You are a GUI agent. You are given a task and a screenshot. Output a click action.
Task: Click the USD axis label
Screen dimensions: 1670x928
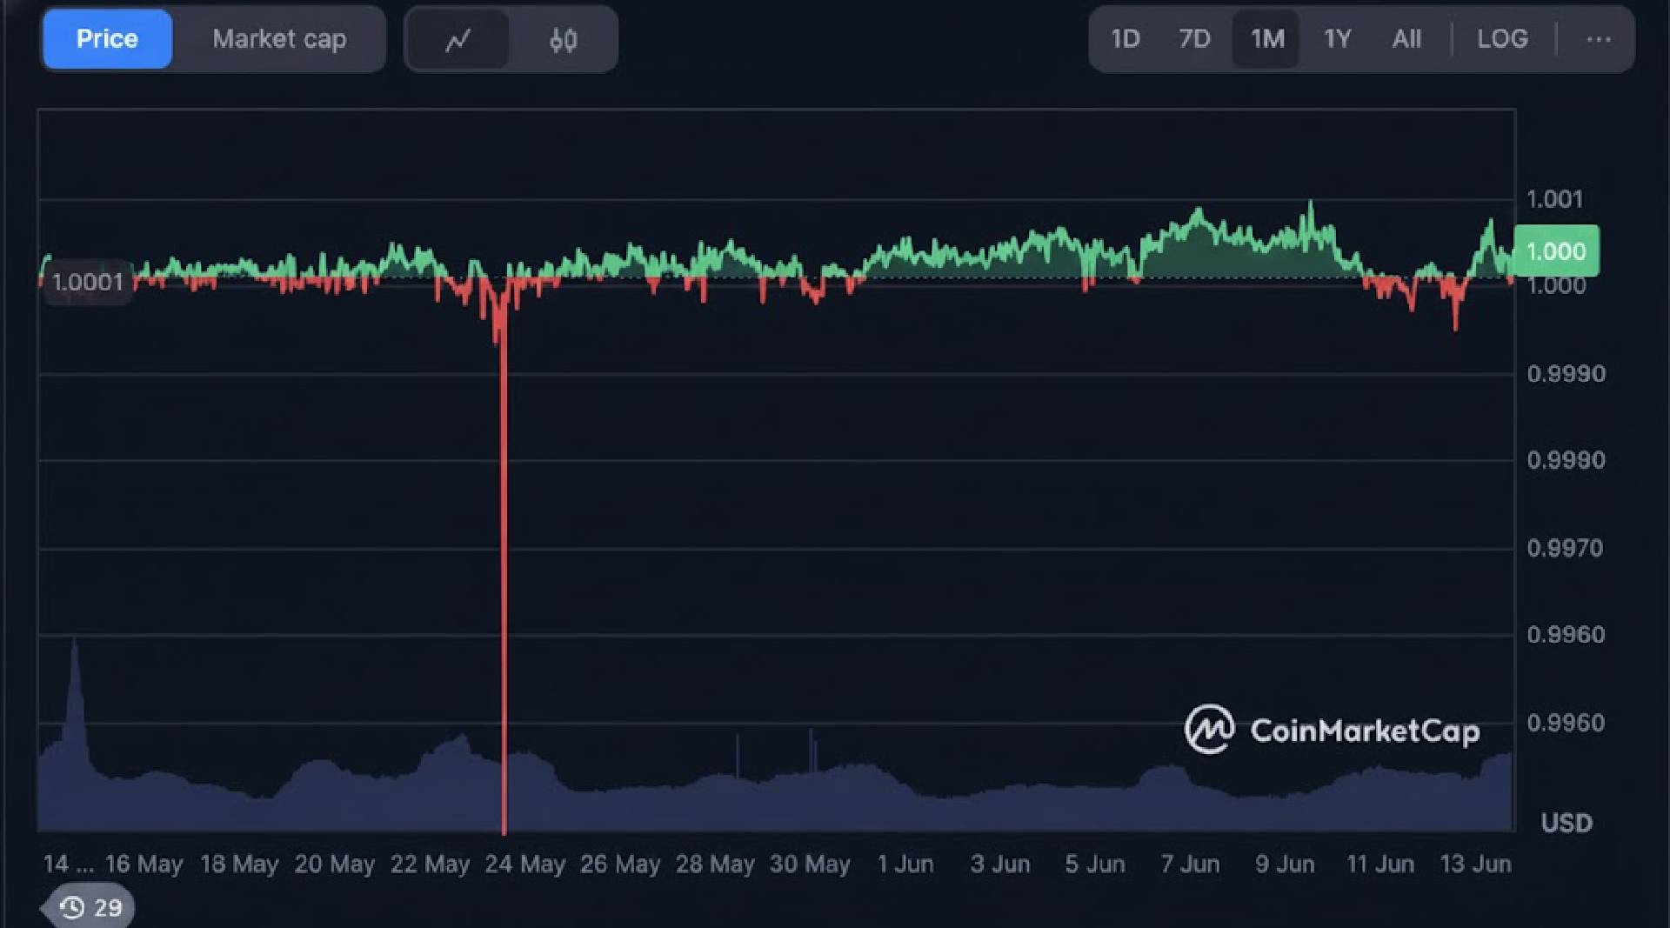(x=1565, y=823)
